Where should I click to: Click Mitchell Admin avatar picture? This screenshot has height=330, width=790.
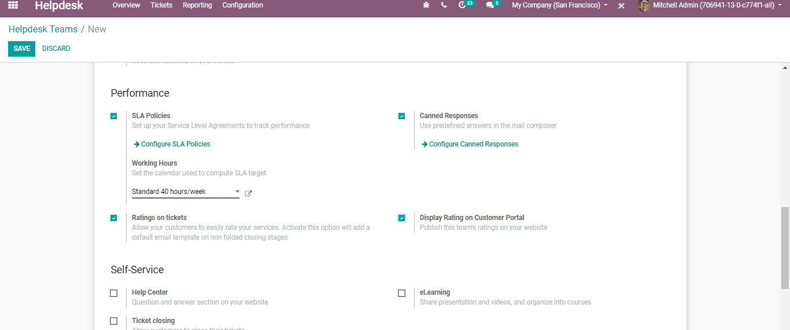pos(644,6)
